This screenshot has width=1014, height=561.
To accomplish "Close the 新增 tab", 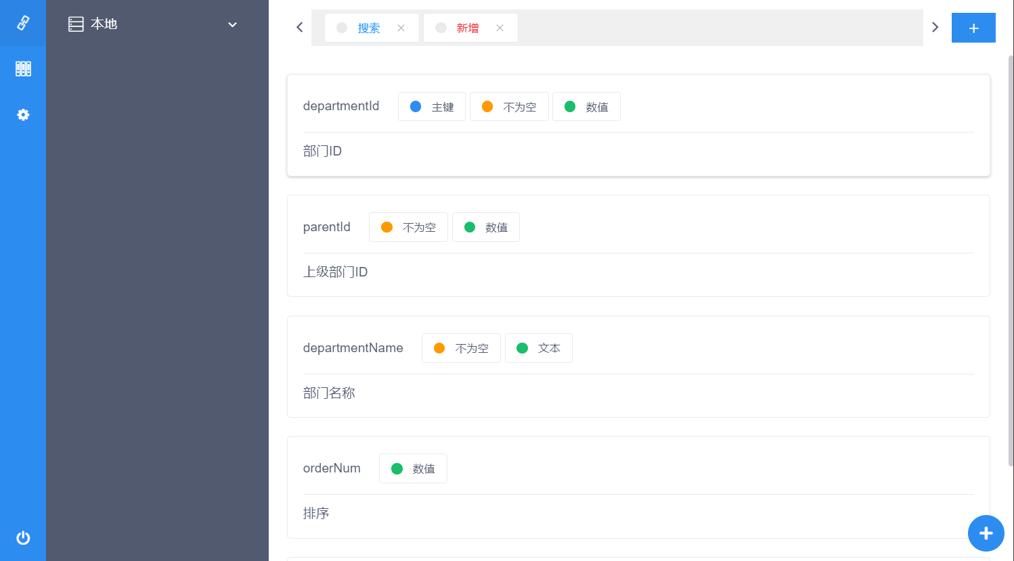I will (500, 28).
